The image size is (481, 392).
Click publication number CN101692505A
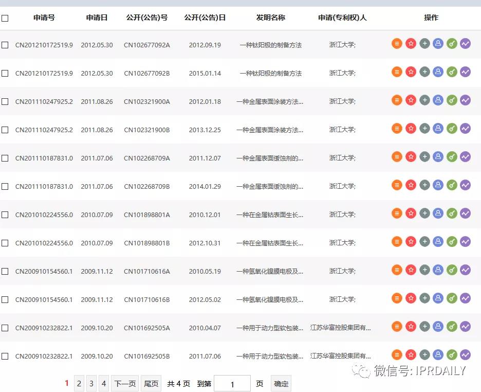pyautogui.click(x=147, y=328)
